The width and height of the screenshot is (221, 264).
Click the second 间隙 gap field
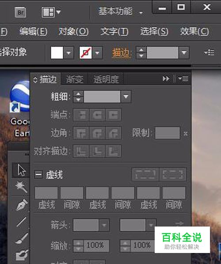[123, 193]
